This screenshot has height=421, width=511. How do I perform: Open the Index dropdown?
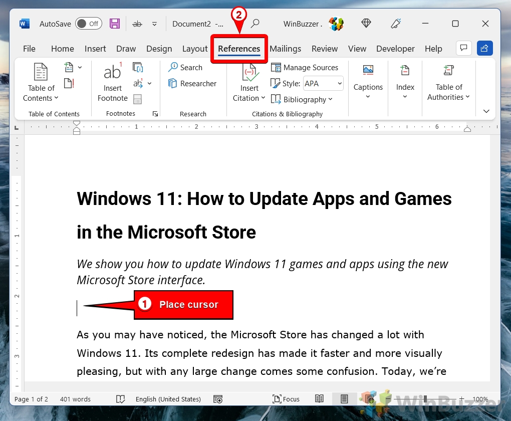tap(405, 82)
